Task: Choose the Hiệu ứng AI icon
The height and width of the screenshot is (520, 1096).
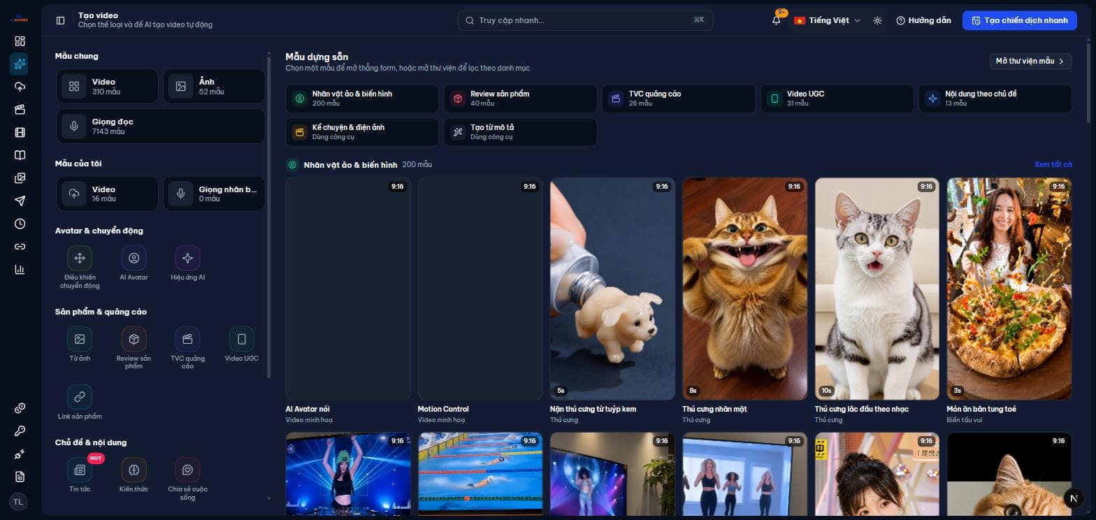Action: (187, 258)
